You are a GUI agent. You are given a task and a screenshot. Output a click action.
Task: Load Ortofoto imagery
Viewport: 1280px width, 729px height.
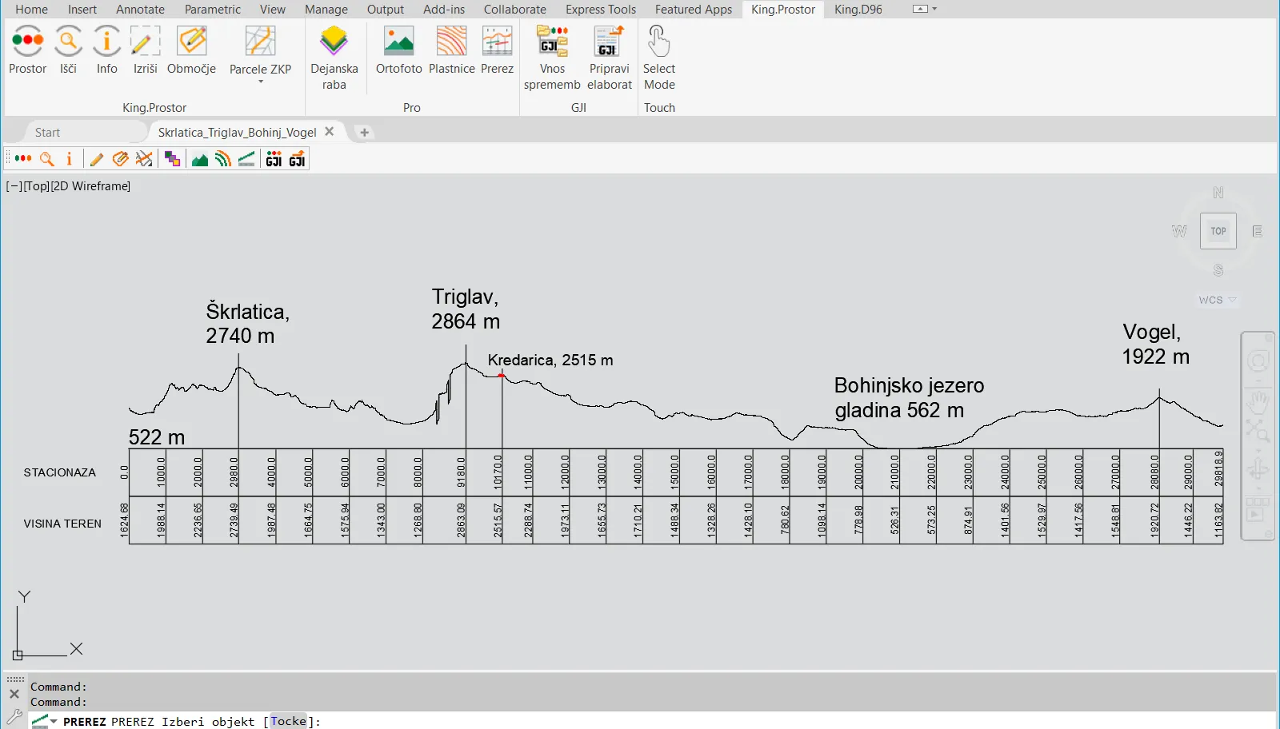click(x=398, y=50)
